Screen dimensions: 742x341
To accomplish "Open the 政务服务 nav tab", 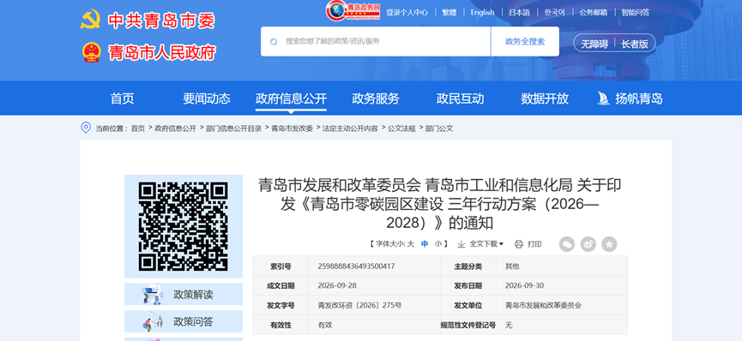I will [376, 99].
